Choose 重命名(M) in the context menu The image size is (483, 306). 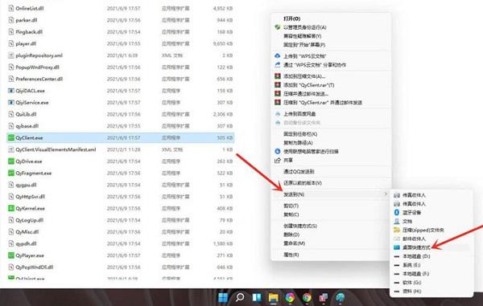pos(294,243)
